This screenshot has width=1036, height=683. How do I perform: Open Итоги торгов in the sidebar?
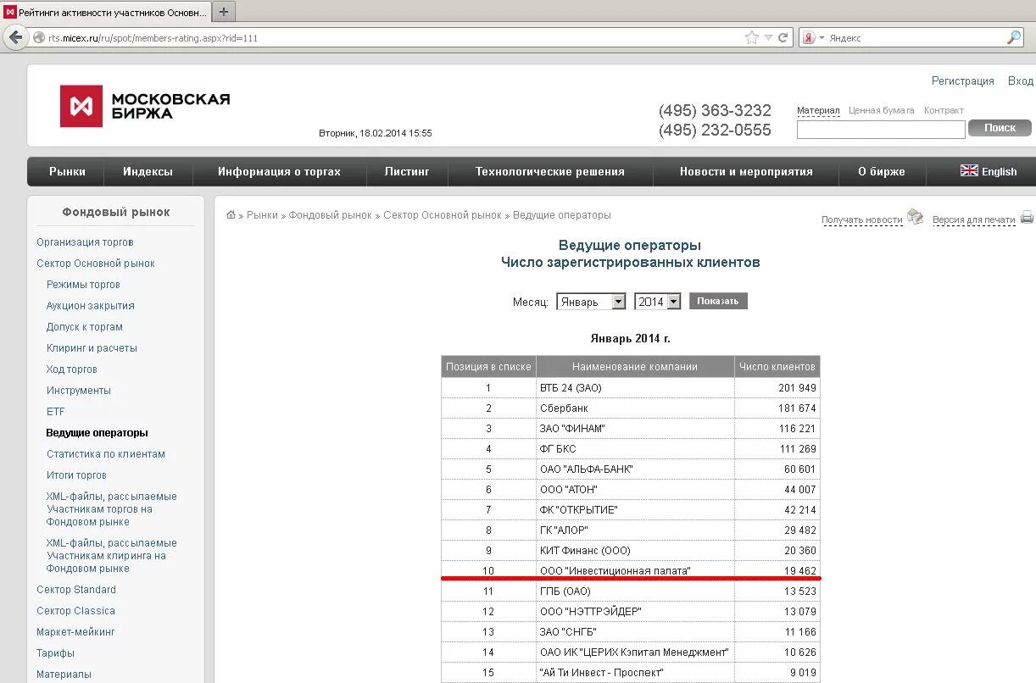coord(76,475)
